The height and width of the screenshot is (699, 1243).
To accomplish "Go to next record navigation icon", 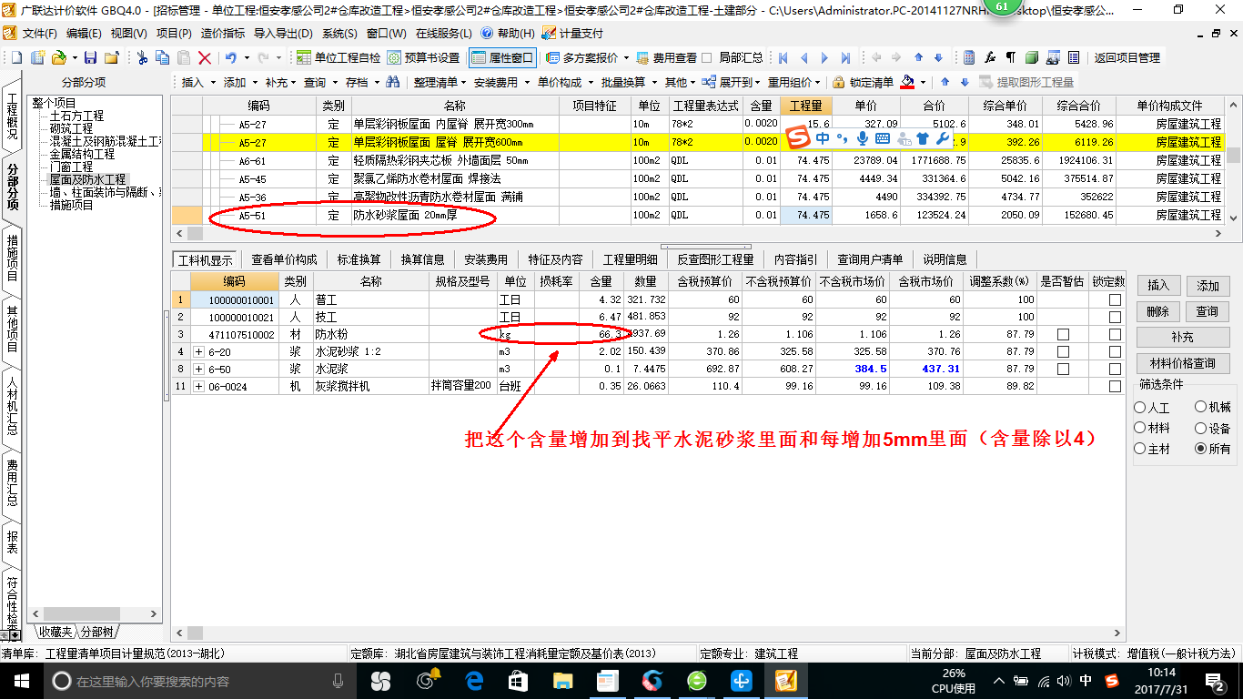I will [824, 57].
